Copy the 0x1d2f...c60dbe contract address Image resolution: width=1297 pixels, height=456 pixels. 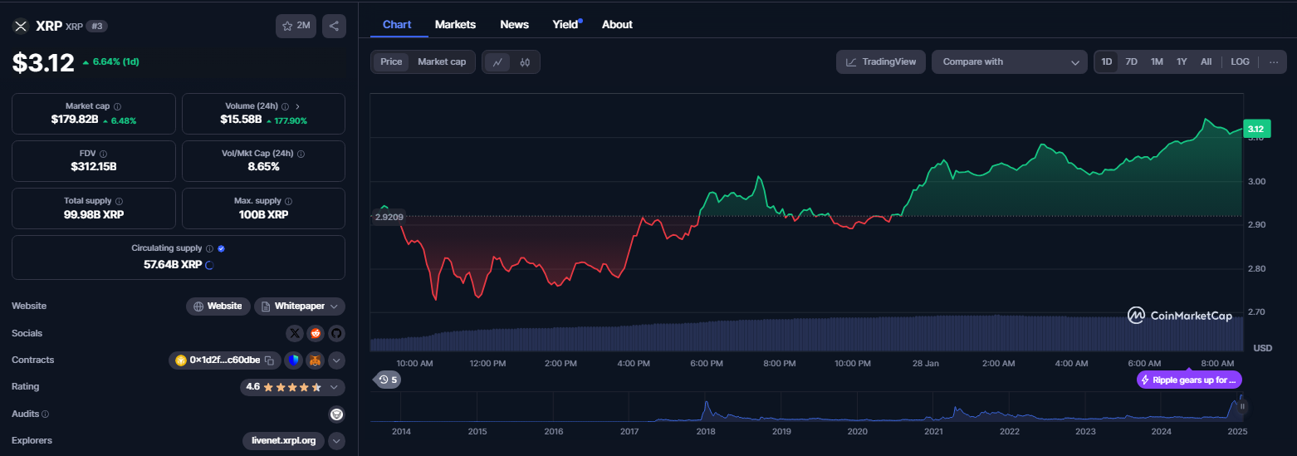coord(269,360)
